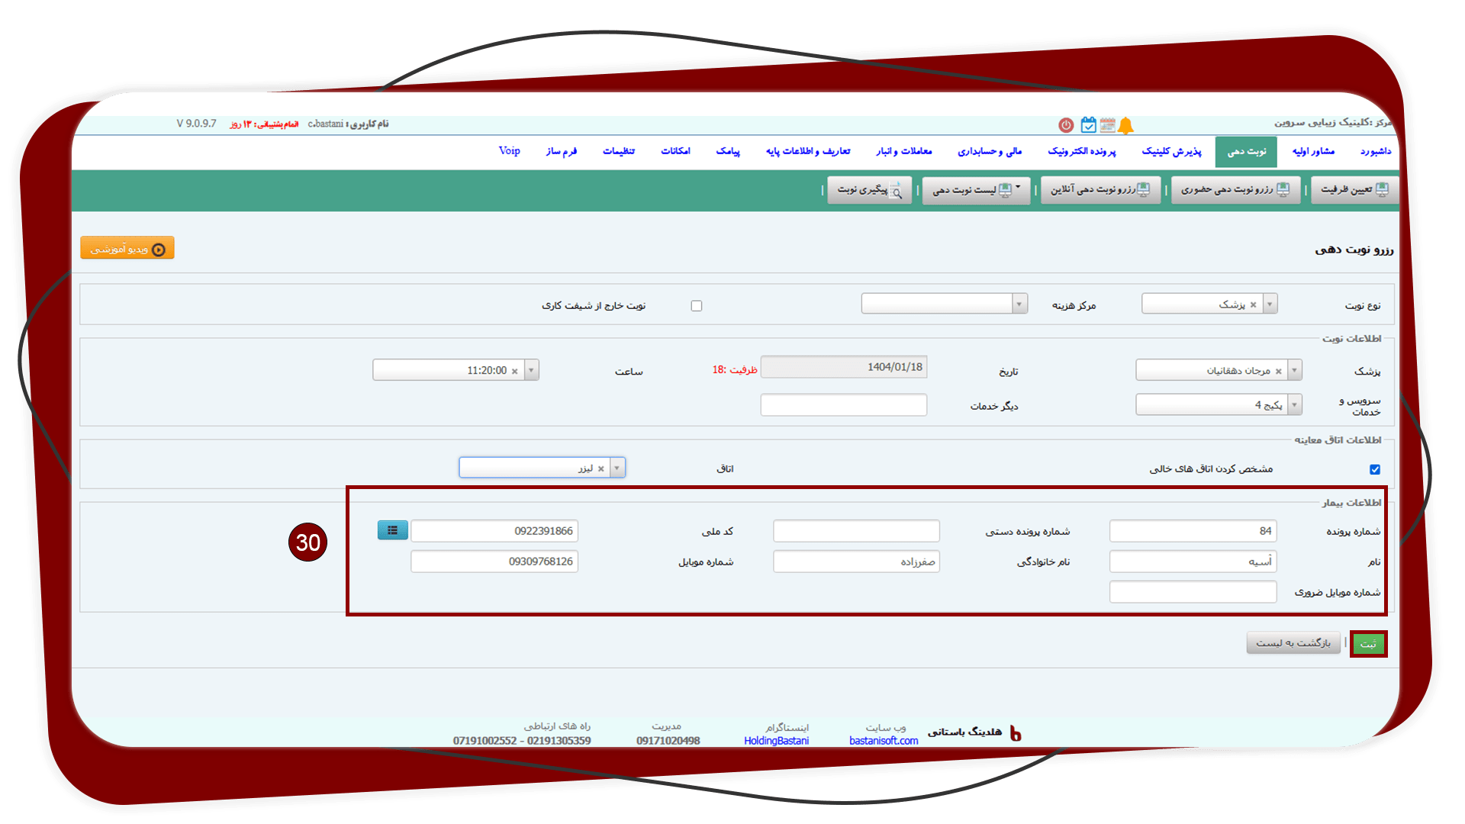Open رزرو نوبت دهی حضوری toolbar button
The height and width of the screenshot is (824, 1465).
[x=1235, y=189]
